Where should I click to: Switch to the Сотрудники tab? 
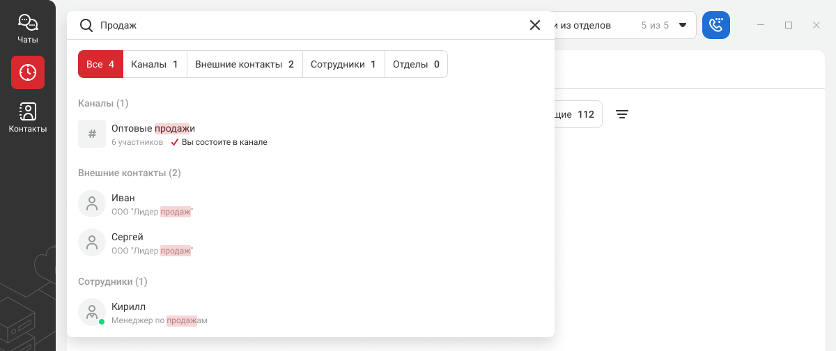[x=343, y=64]
